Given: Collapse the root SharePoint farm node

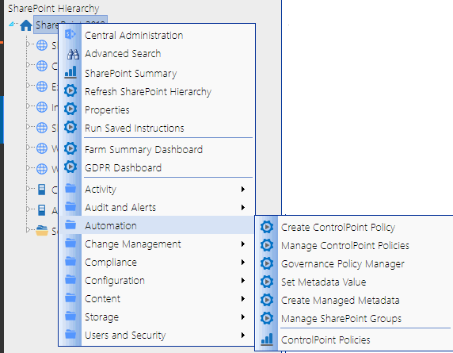Looking at the screenshot, I should (11, 24).
